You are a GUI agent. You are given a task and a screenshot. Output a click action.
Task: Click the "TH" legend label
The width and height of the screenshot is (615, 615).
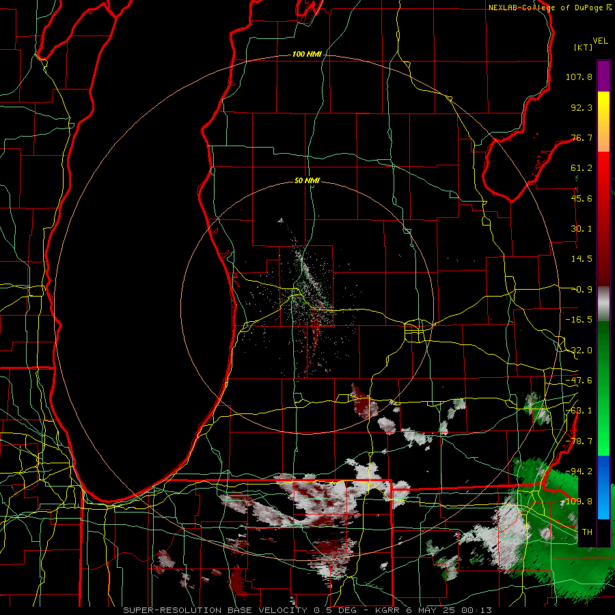(587, 532)
